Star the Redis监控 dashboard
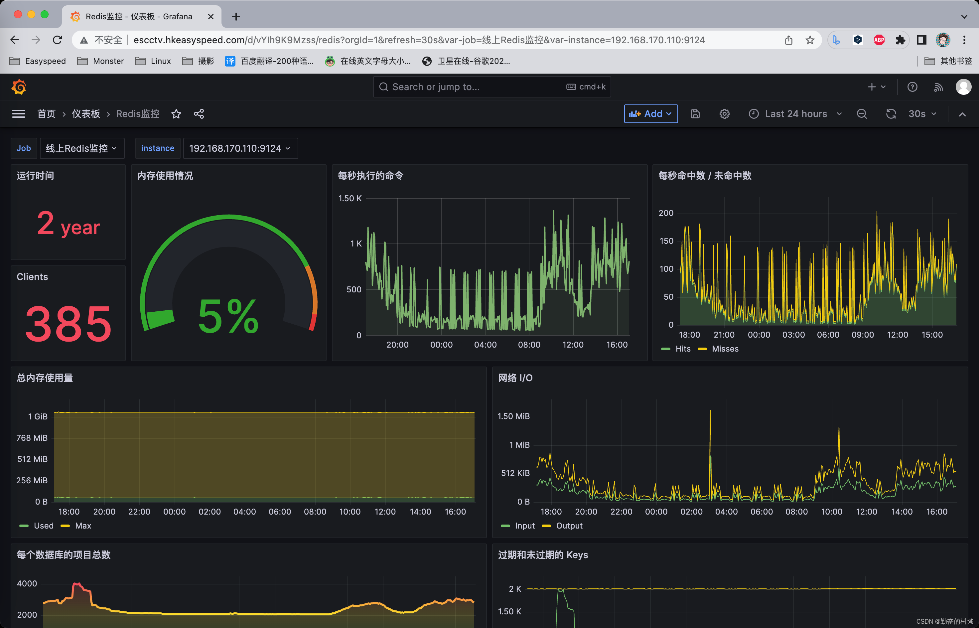This screenshot has height=628, width=979. click(x=176, y=114)
